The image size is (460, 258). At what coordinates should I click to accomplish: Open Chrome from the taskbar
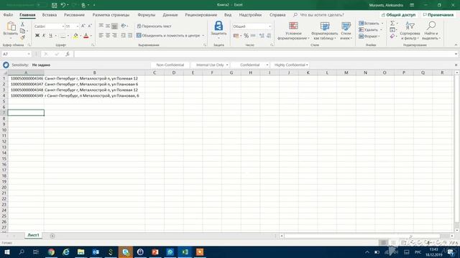coord(51,252)
